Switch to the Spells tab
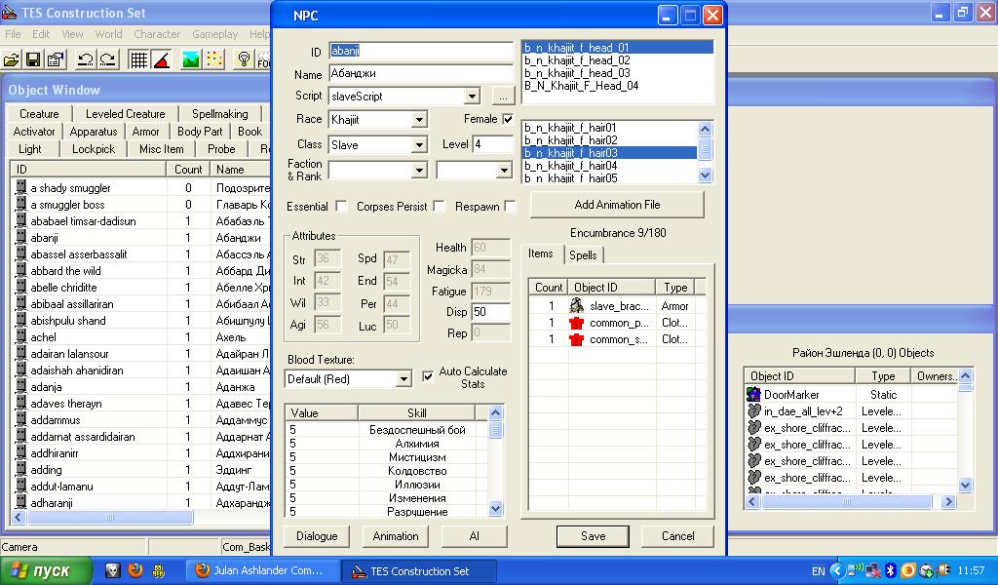 (x=583, y=254)
